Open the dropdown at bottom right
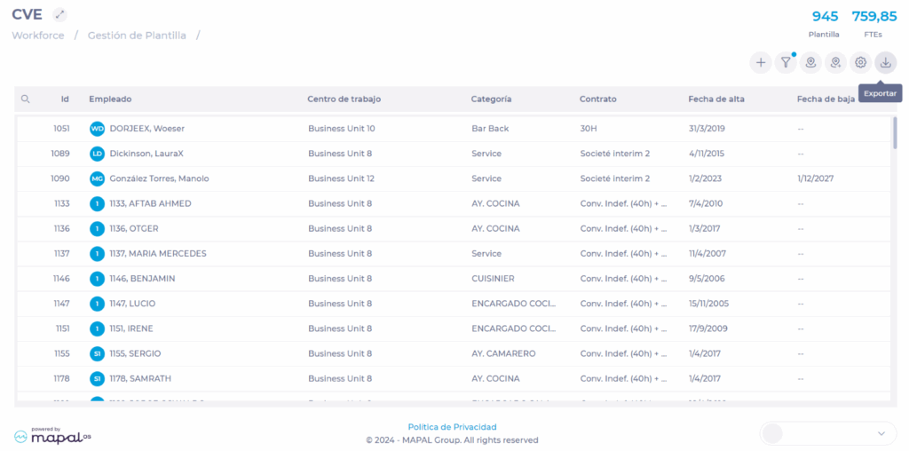The height and width of the screenshot is (451, 909). [x=828, y=433]
